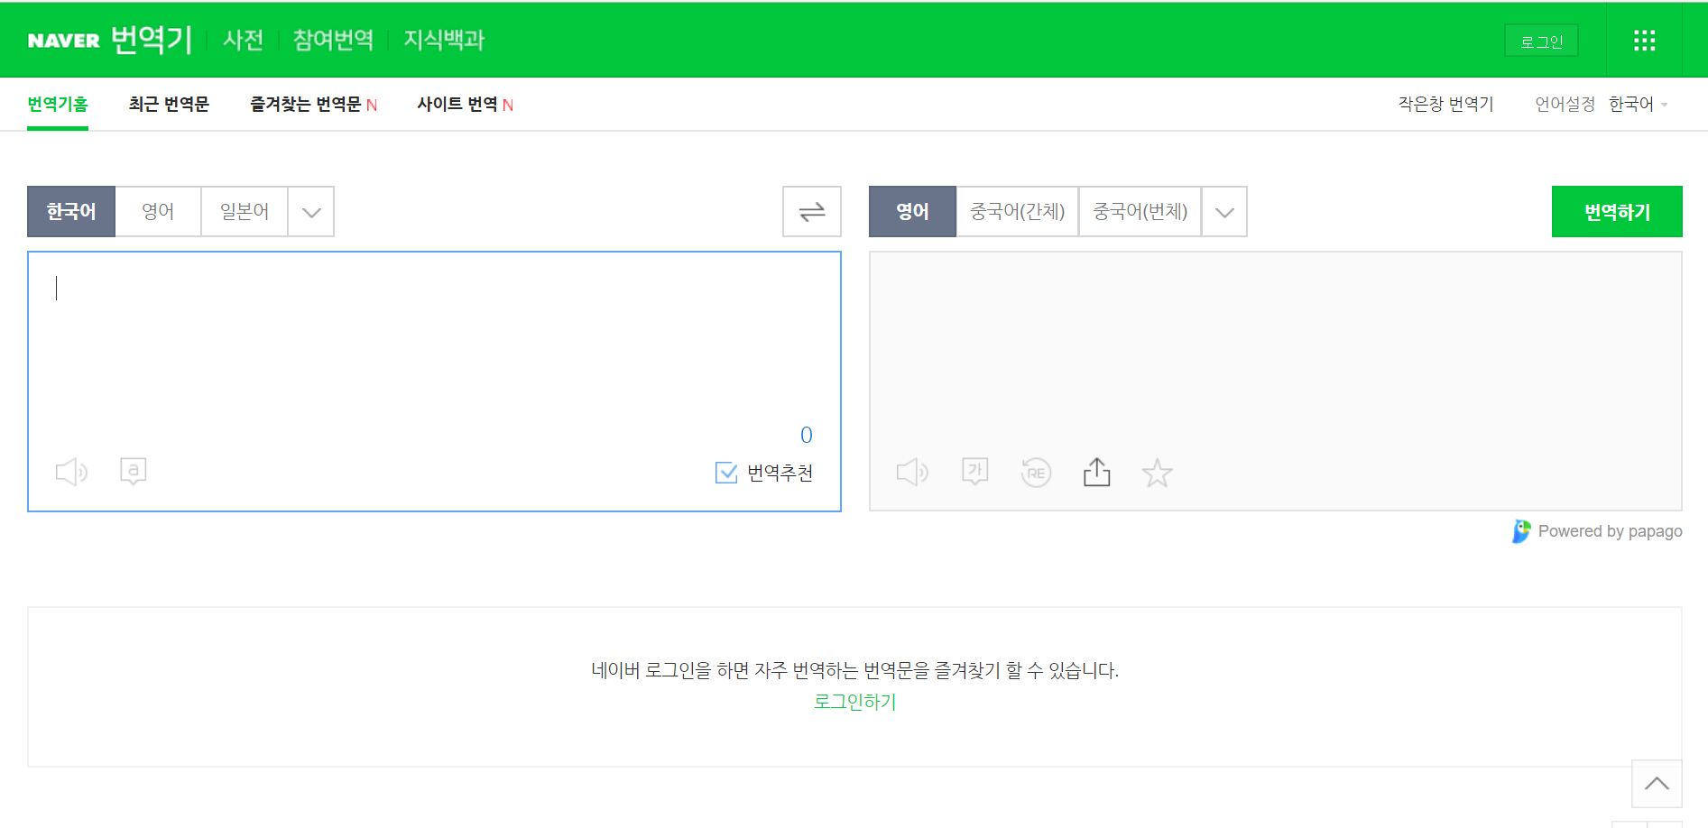Screen dimensions: 1708x828
Task: Click the 번역하기 translate button
Action: tap(1617, 212)
